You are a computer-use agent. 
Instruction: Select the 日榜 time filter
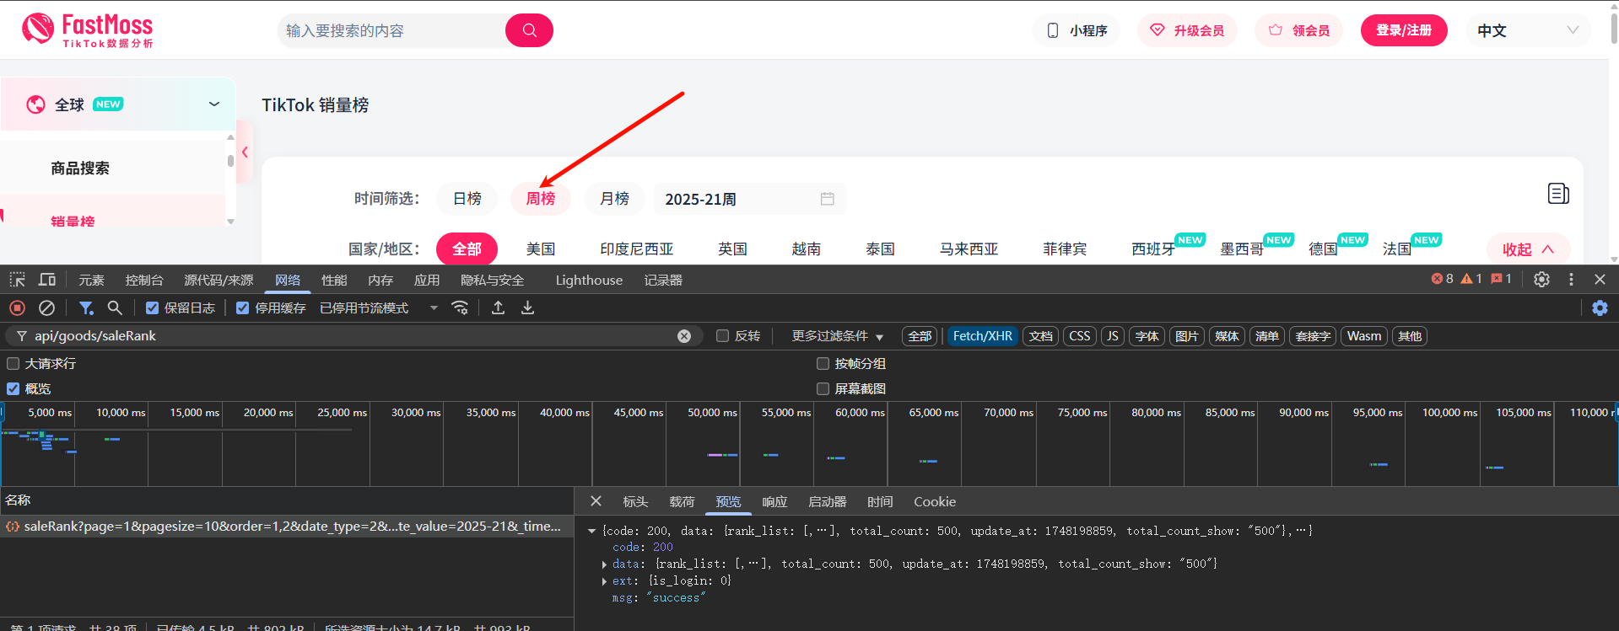click(x=467, y=199)
